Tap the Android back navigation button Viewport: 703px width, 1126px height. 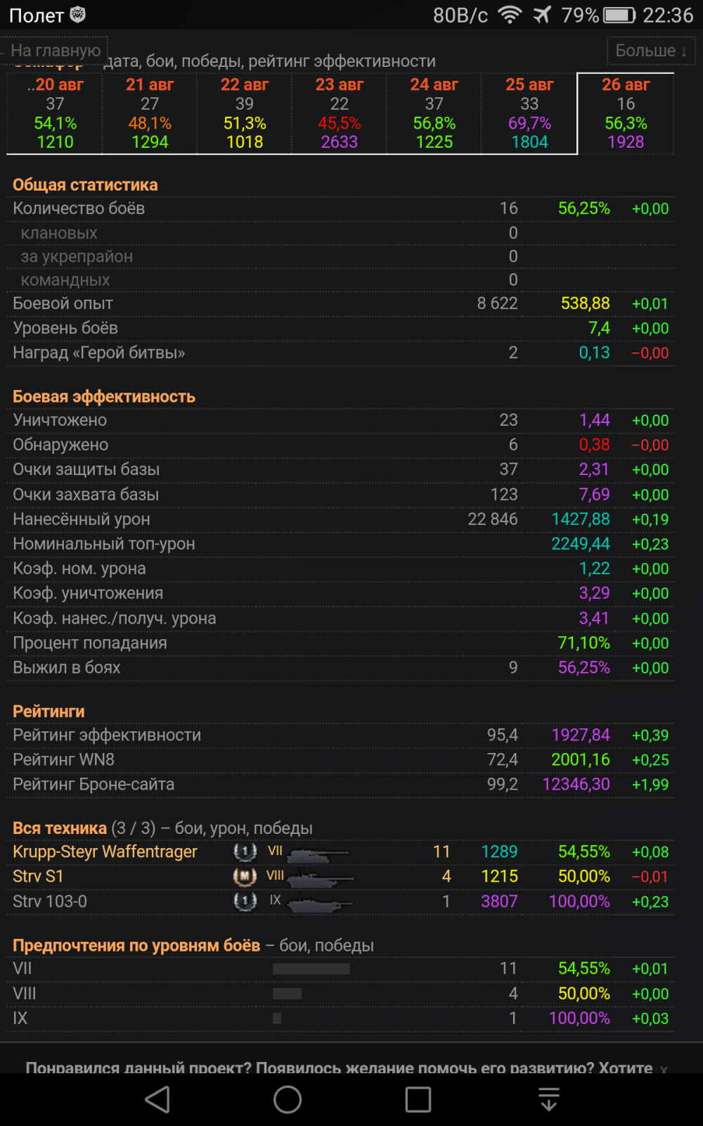point(157,1099)
